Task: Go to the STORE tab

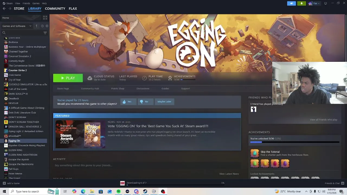Action: click(19, 9)
